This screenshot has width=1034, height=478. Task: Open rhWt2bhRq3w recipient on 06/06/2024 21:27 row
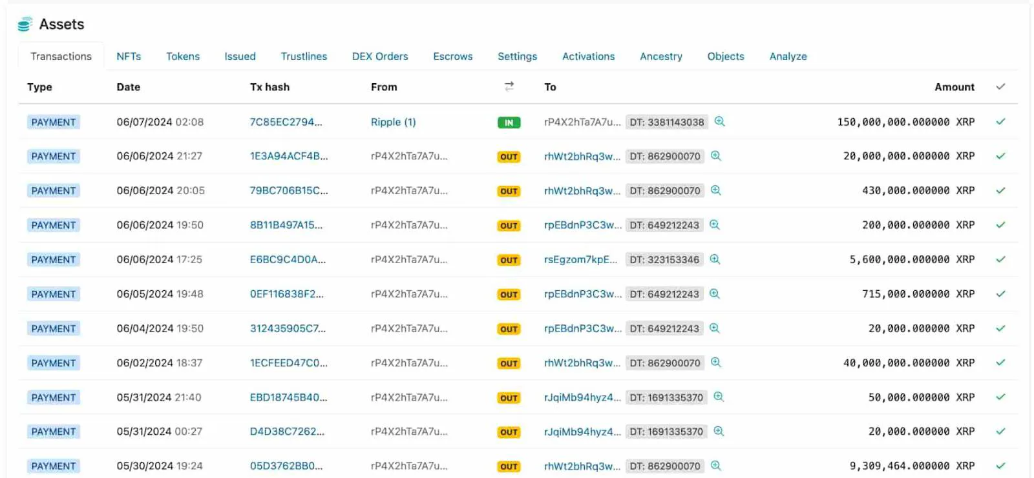click(582, 156)
